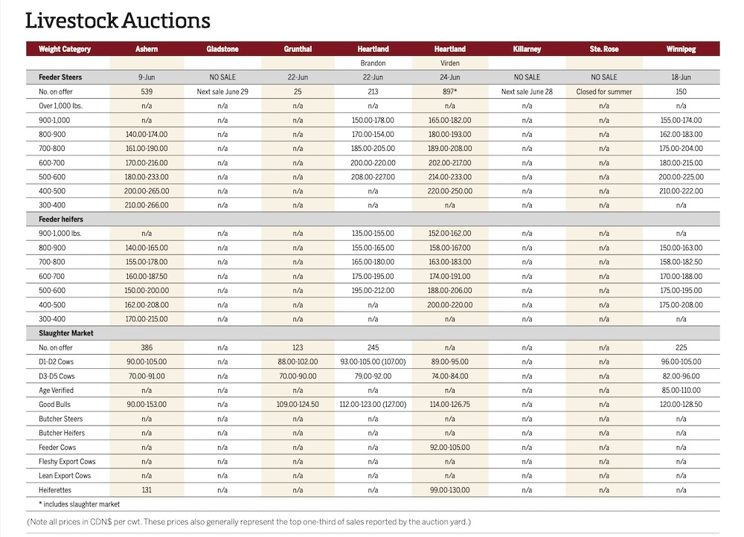The height and width of the screenshot is (537, 744).
Task: Select the Slaughter Market section header
Action: [65, 333]
